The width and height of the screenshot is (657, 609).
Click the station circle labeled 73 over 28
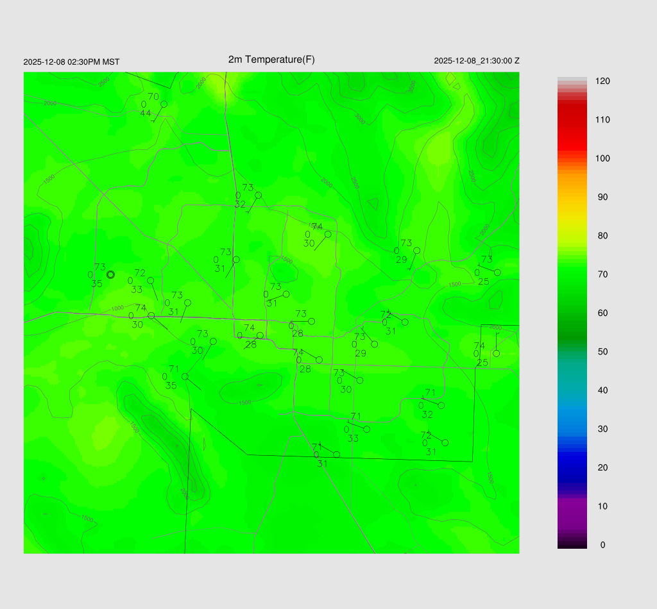(311, 321)
